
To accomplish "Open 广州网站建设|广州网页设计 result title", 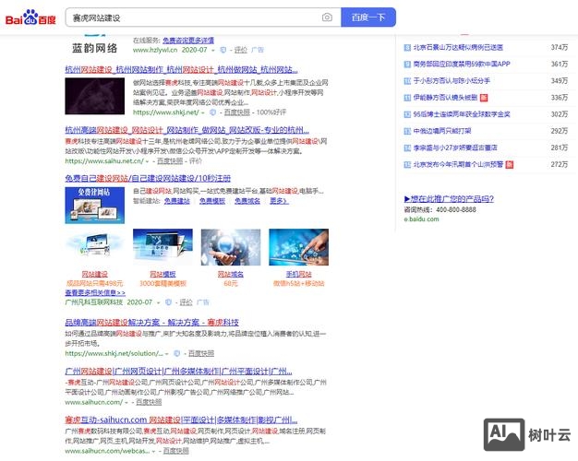I will (x=179, y=372).
